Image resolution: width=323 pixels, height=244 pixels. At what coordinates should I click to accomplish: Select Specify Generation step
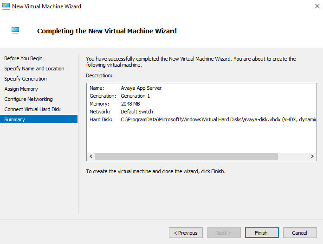(x=26, y=79)
